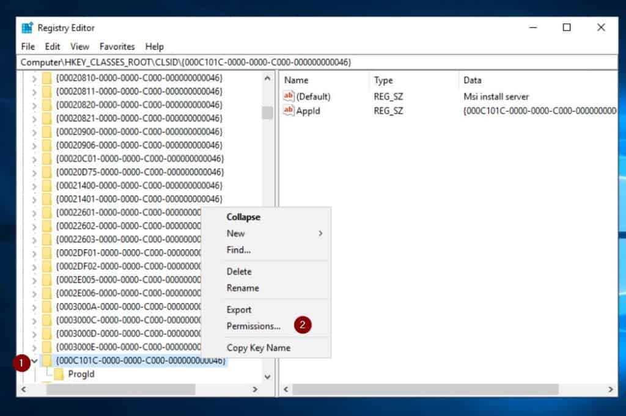Click folder icon of the {0002E006 key
This screenshot has width=626, height=416.
pos(47,293)
